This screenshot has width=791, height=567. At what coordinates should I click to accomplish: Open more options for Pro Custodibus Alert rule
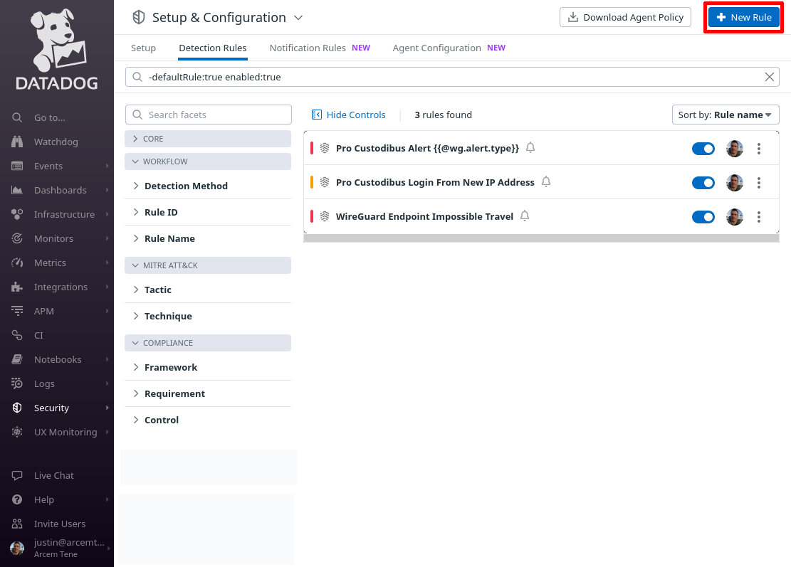(759, 149)
